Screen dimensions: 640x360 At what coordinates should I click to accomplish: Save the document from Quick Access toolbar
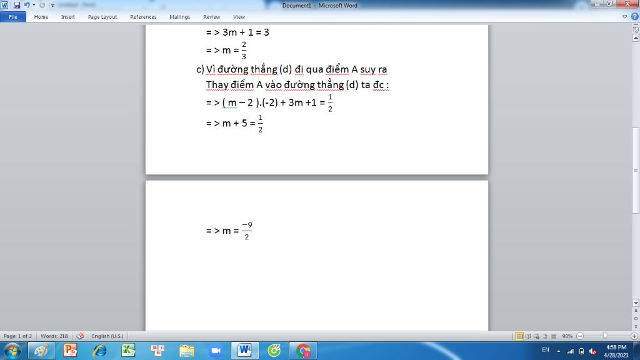(17, 5)
